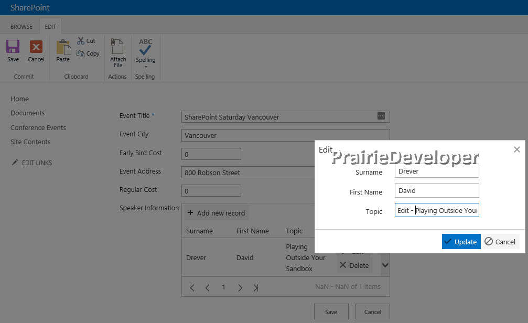Click the SharePoint brand title
528x323 pixels.
(x=30, y=7)
